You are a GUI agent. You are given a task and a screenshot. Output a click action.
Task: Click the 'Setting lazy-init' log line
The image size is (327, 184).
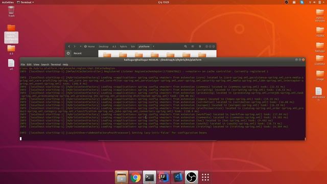pos(113,133)
